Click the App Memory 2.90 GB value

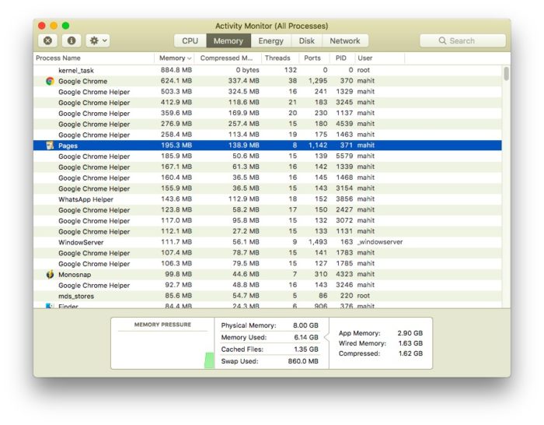[x=410, y=333]
